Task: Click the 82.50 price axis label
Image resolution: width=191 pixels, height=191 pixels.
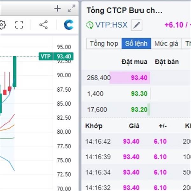Action: (64, 118)
